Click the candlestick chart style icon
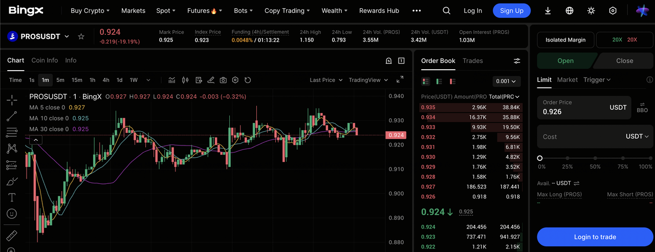655x252 pixels. [x=185, y=80]
